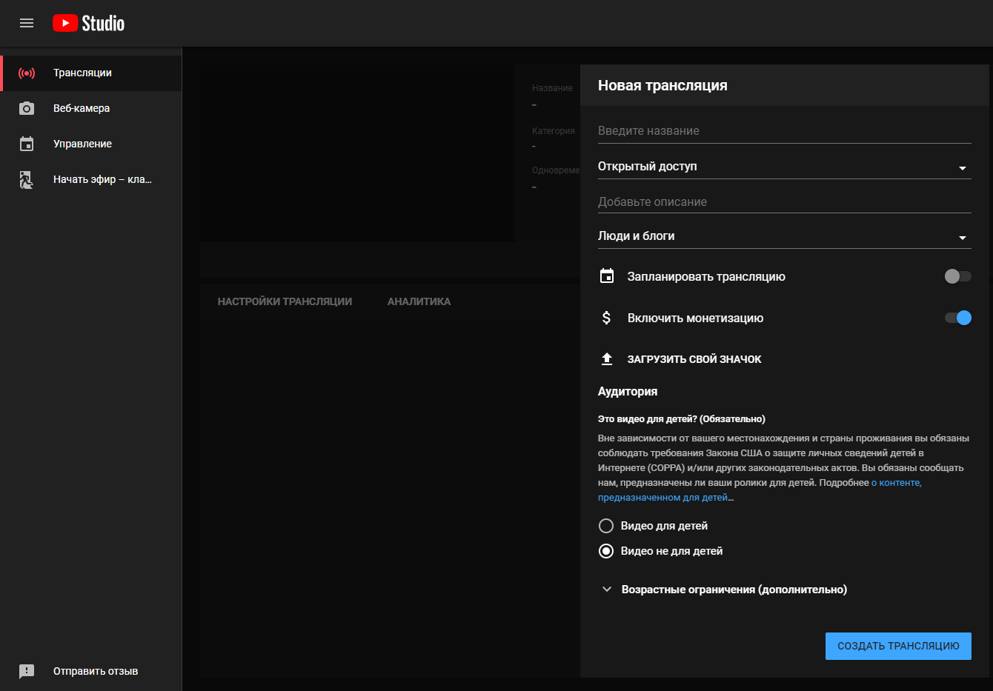Click the stream title input field
The height and width of the screenshot is (691, 993).
click(784, 131)
